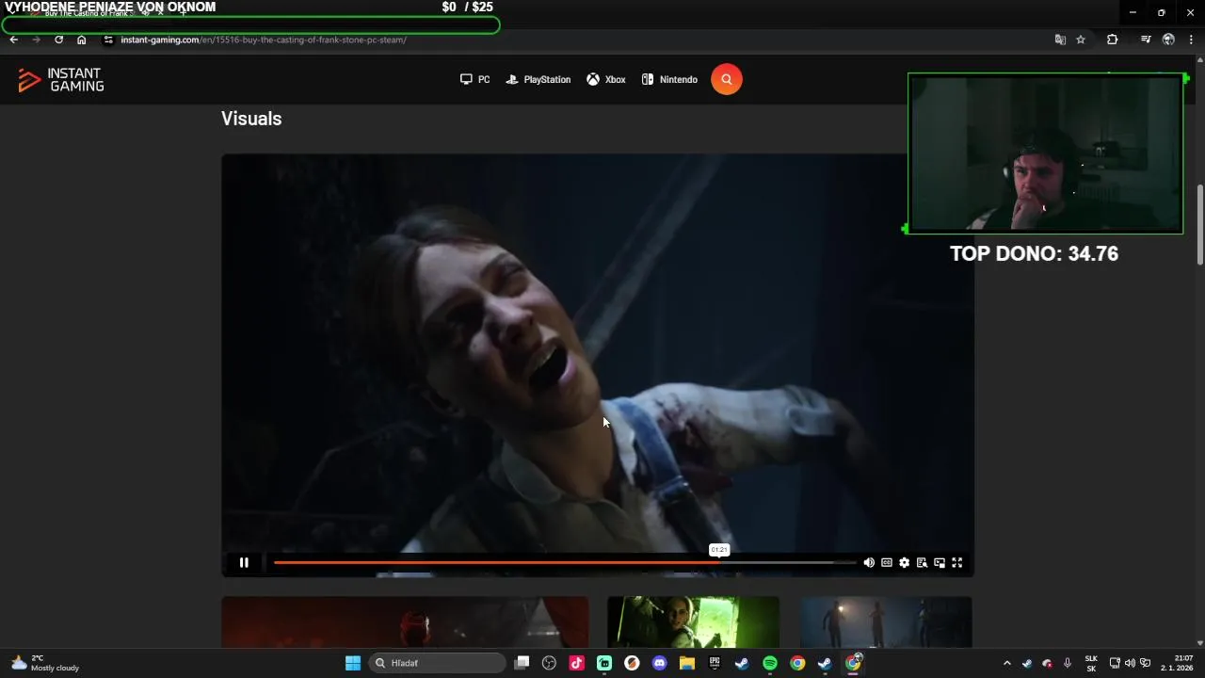Image resolution: width=1205 pixels, height=678 pixels.
Task: Switch the SLK keyboard language indicator
Action: [1091, 663]
